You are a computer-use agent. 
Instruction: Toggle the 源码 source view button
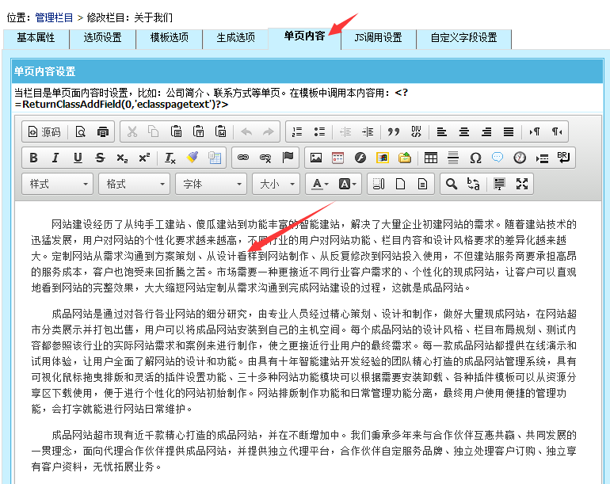[x=44, y=132]
